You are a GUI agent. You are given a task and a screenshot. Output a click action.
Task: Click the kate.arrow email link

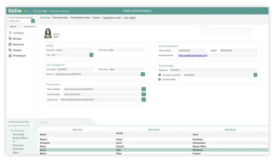(193, 55)
